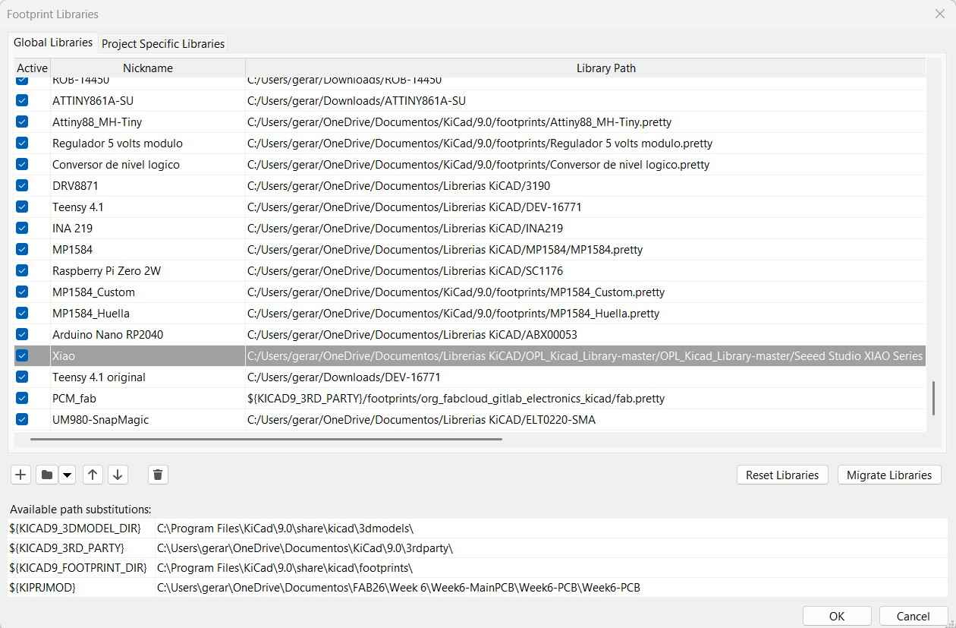Click the add library plus icon
956x628 pixels.
click(x=20, y=475)
